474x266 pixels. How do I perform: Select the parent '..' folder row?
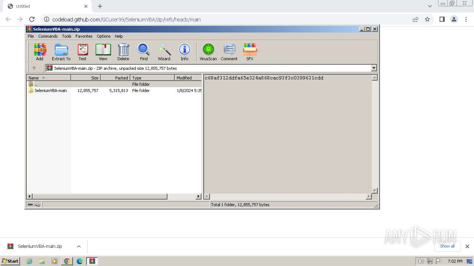pos(114,84)
